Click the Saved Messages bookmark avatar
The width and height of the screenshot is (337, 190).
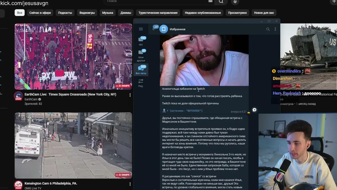163,29
